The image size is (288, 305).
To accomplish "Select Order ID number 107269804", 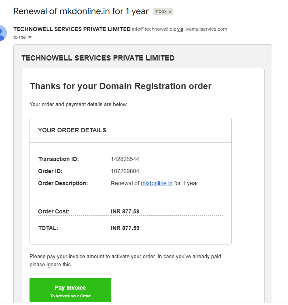I will pyautogui.click(x=125, y=171).
